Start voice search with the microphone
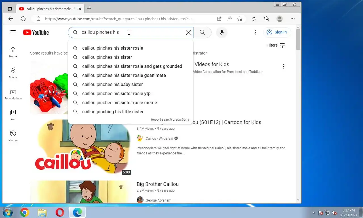Viewport: 363px width, 218px height. (x=222, y=32)
